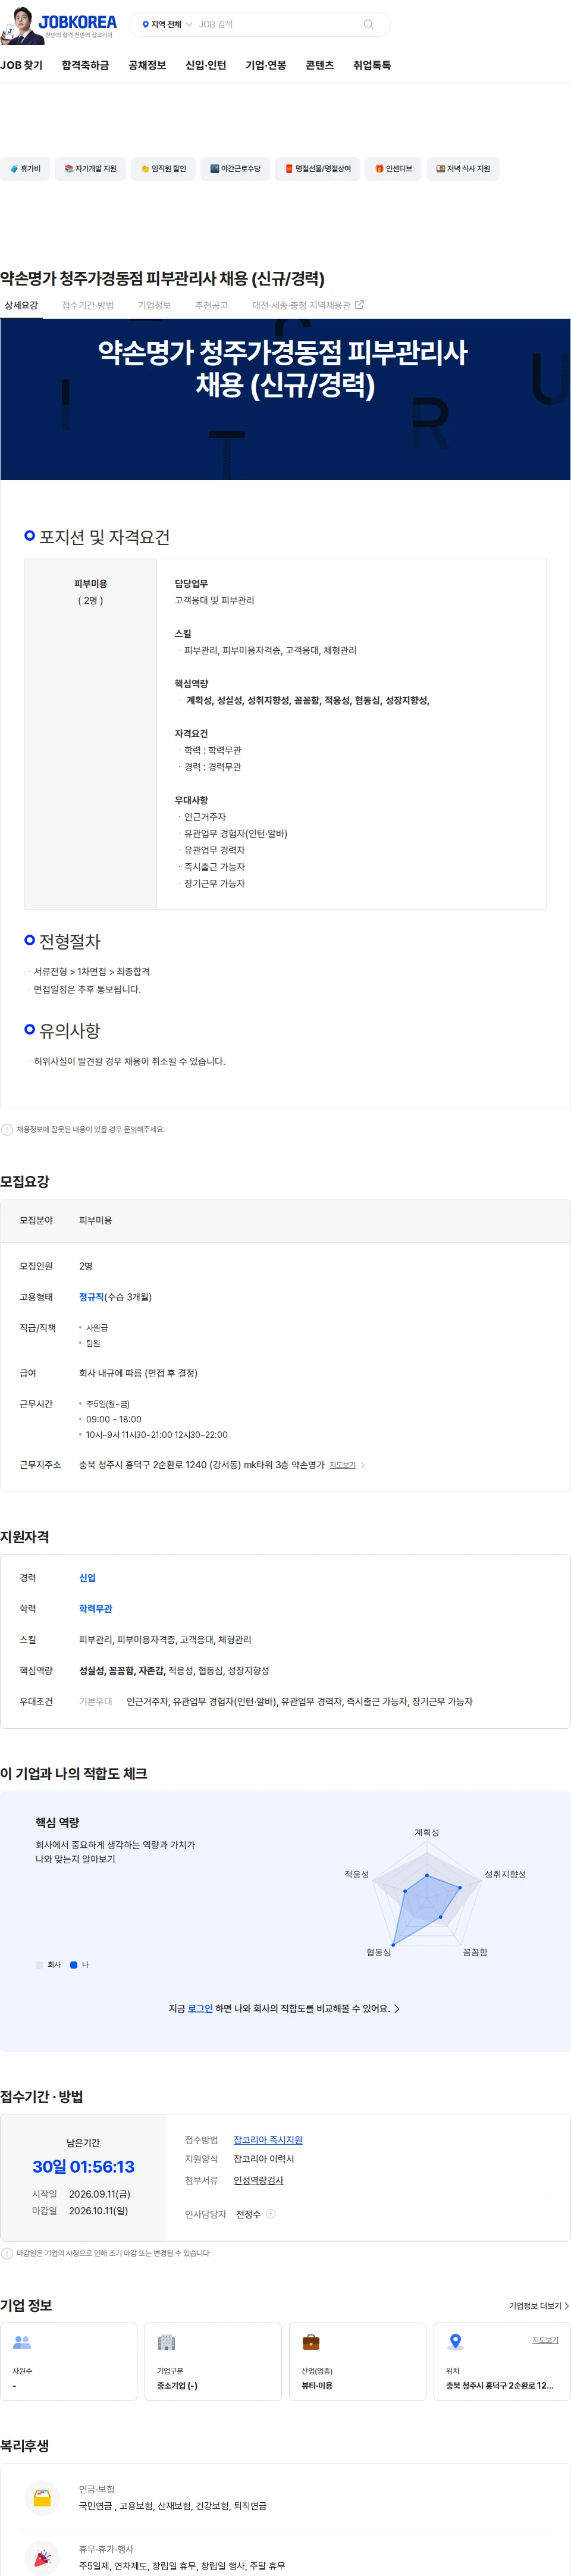The height and width of the screenshot is (2576, 571).
Task: Switch to the 접수기간·방법 tab
Action: click(x=88, y=305)
